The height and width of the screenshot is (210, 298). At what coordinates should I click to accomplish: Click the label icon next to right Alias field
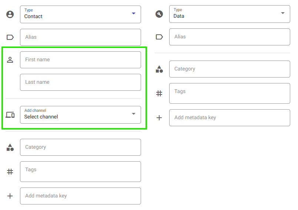pyautogui.click(x=159, y=37)
